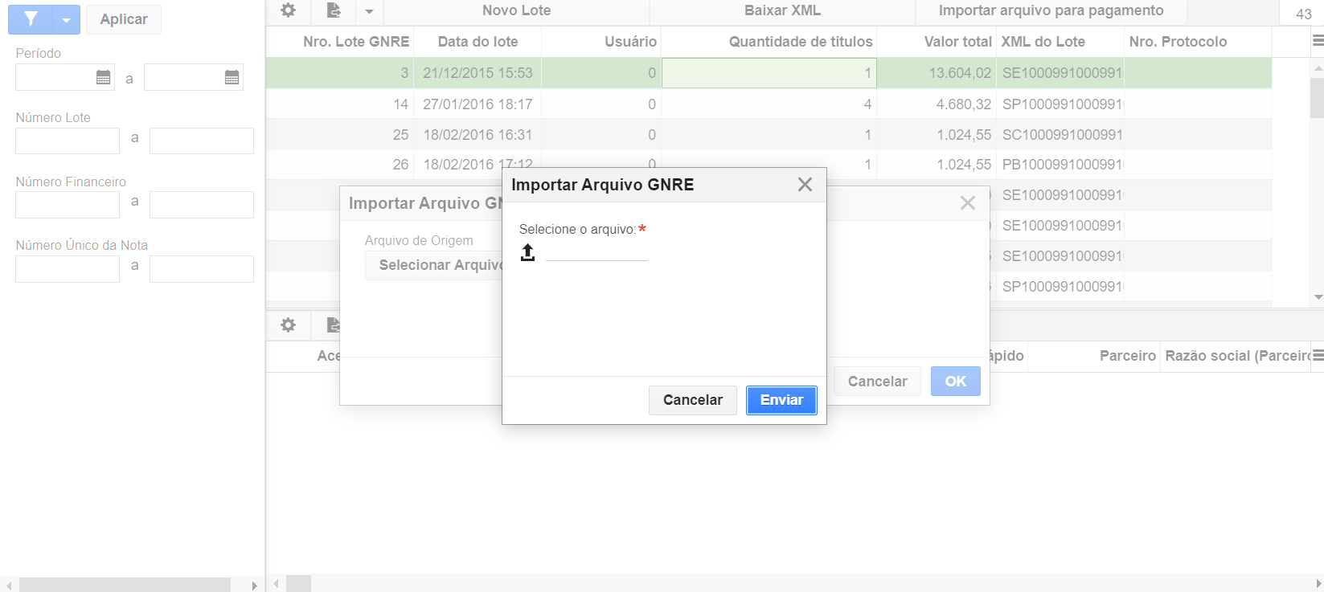Select the row dated 27/01/2016 18:17
The image size is (1324, 592).
769,104
